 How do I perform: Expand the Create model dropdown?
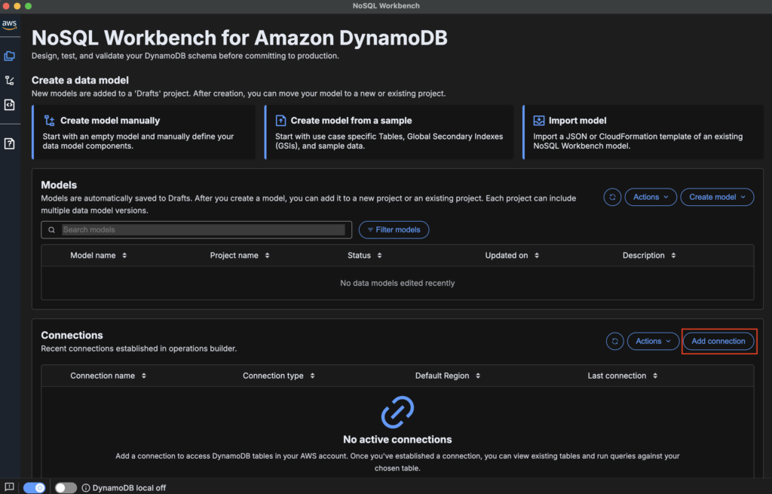[x=716, y=197]
